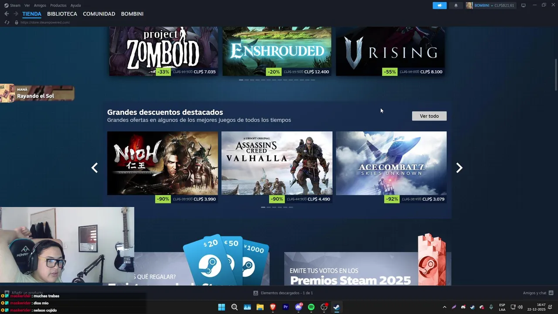Click the Ace Combat -92% discount badge

391,199
